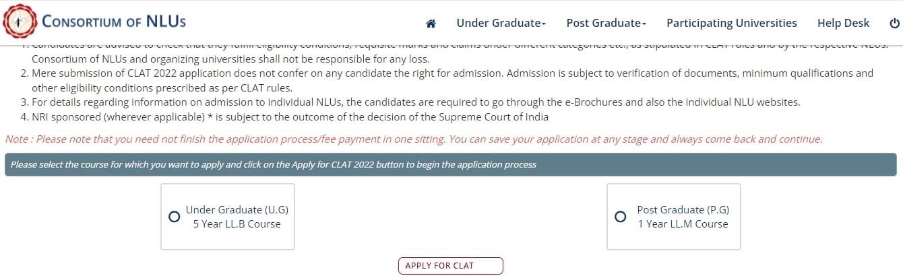Click the 5 Year LL.B Course label
The height and width of the screenshot is (276, 903).
(x=237, y=224)
